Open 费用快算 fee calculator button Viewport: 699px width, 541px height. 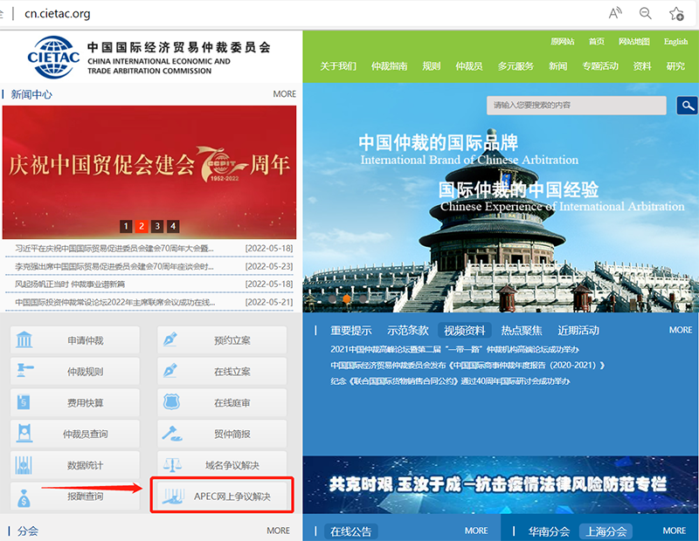(x=75, y=402)
